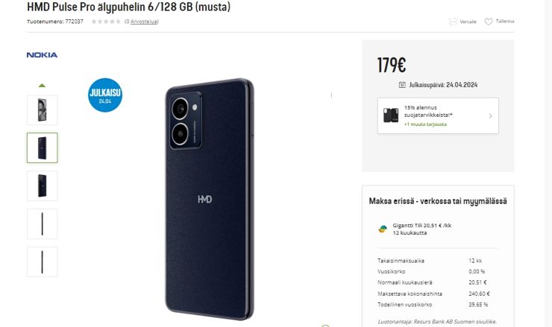552x327 pixels.
Task: Select the fourth side-view thumbnail
Action: point(43,223)
